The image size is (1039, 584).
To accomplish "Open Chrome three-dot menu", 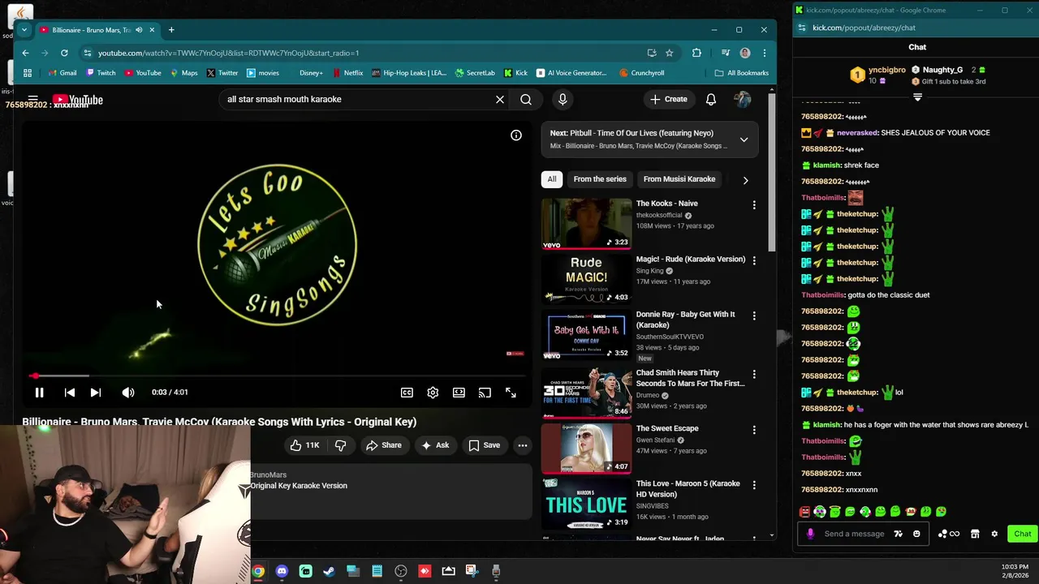I will click(x=764, y=53).
